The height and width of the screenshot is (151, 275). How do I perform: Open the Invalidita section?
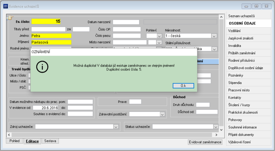click(249, 46)
